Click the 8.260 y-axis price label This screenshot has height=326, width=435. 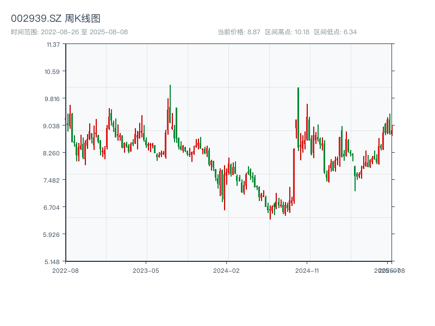coord(53,153)
